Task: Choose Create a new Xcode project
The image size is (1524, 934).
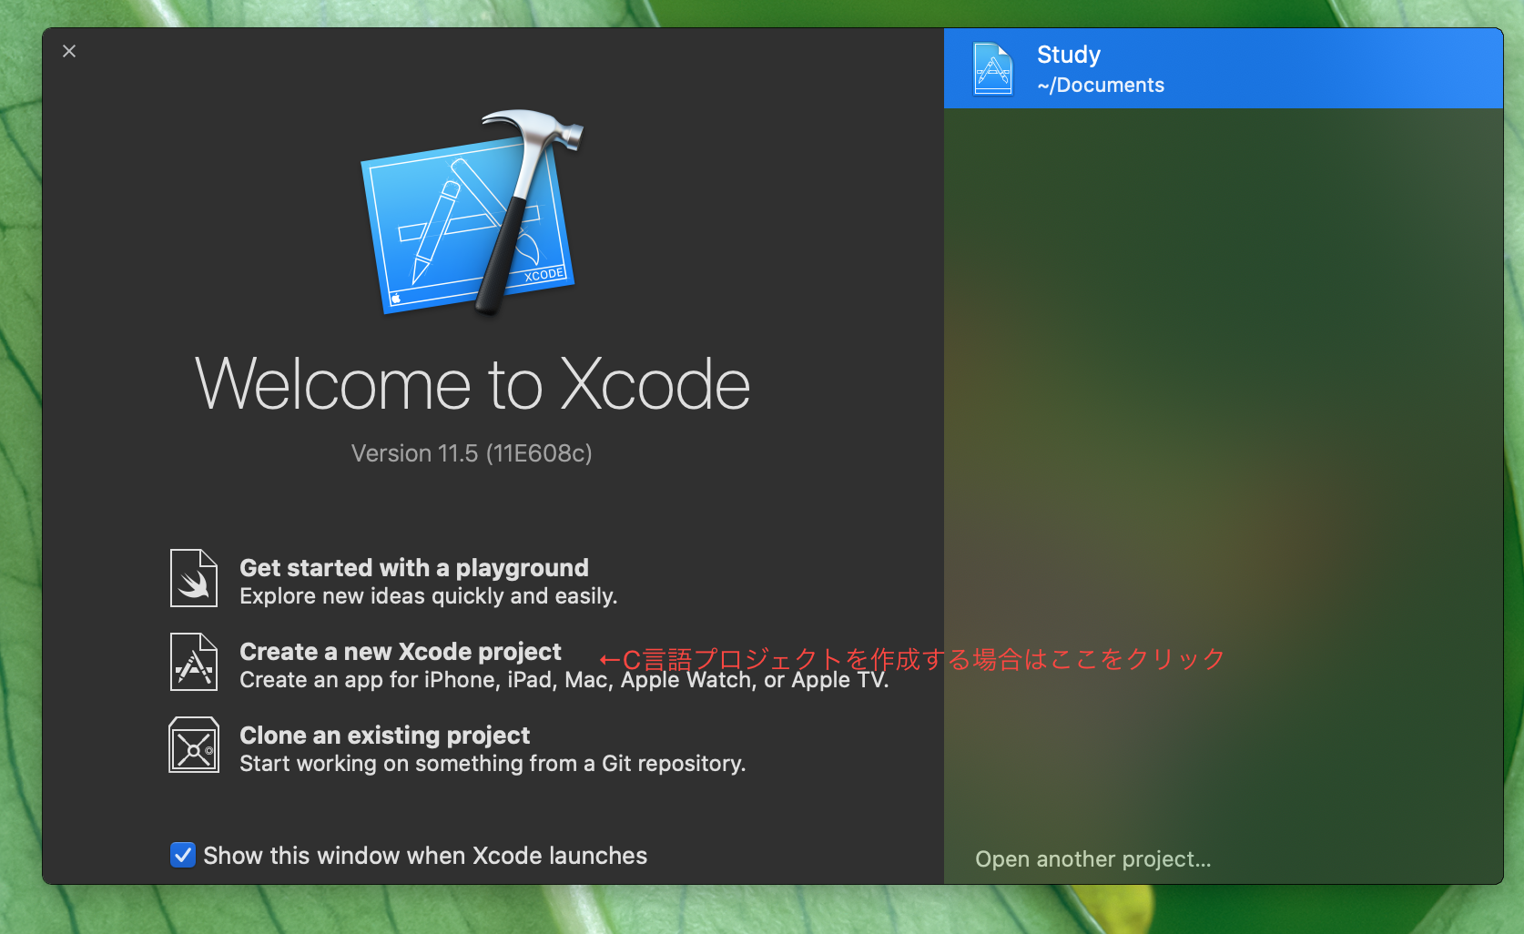Action: (401, 651)
